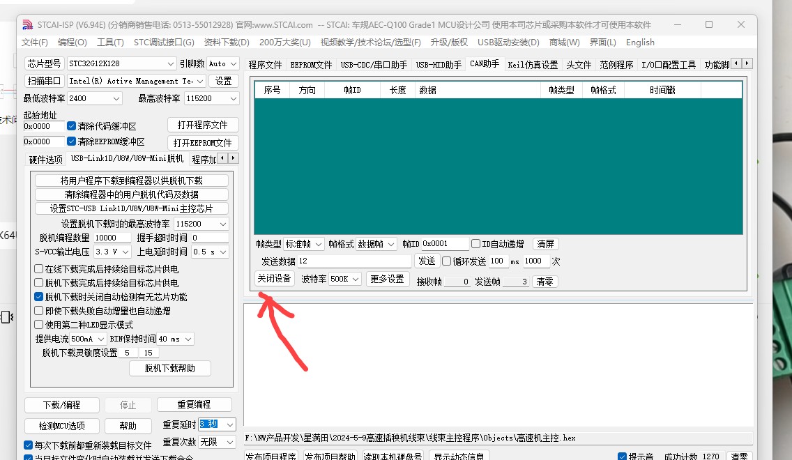Toggle the clear code buffer (清除代码缓冲区) checkbox

(71, 125)
